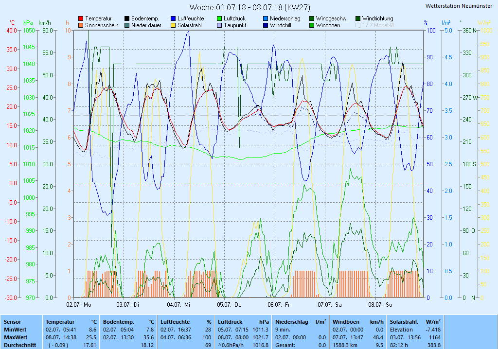Click the Windrichtung legend swatch
Viewport: 498px width, 349px height.
coord(358,19)
